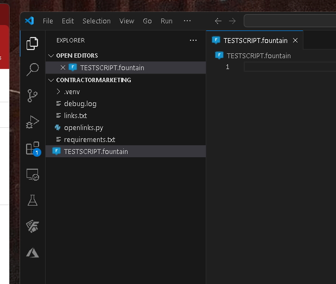Click line number 1 in gutter
This screenshot has width=336, height=284.
click(x=227, y=67)
